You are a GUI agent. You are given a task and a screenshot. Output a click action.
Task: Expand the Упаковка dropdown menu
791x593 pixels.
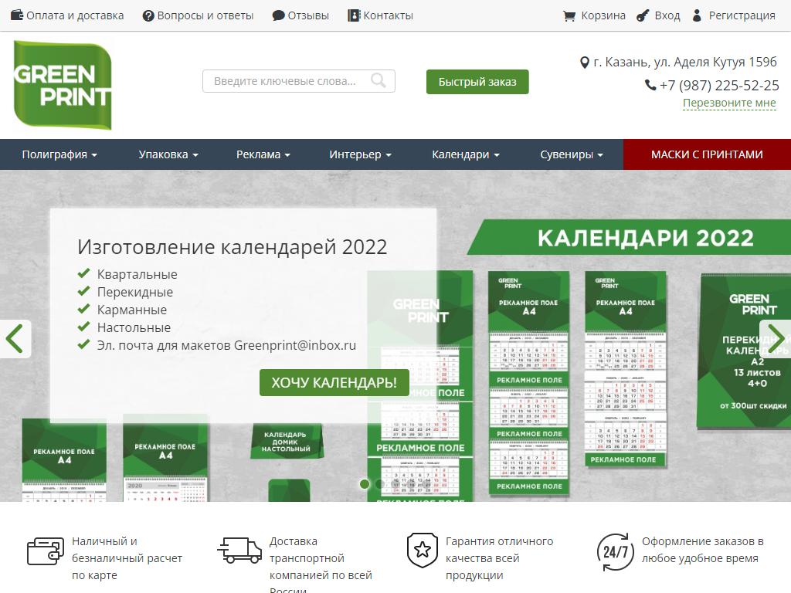coord(168,154)
